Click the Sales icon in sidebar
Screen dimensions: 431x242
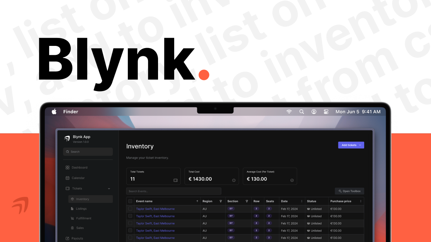point(72,228)
